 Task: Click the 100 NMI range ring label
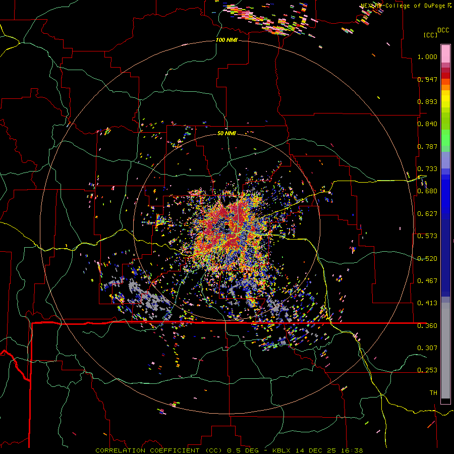tap(226, 40)
